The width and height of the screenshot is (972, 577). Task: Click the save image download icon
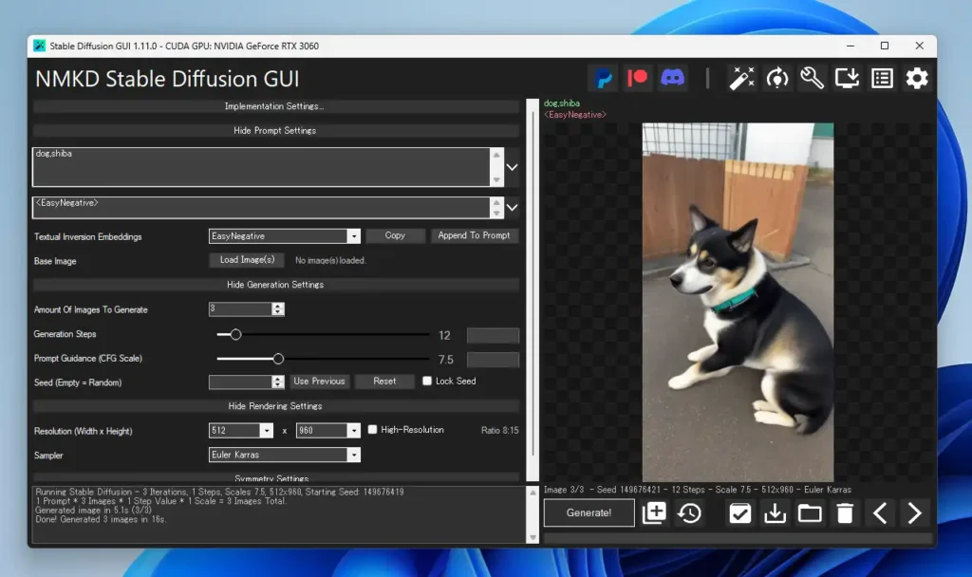pyautogui.click(x=775, y=513)
